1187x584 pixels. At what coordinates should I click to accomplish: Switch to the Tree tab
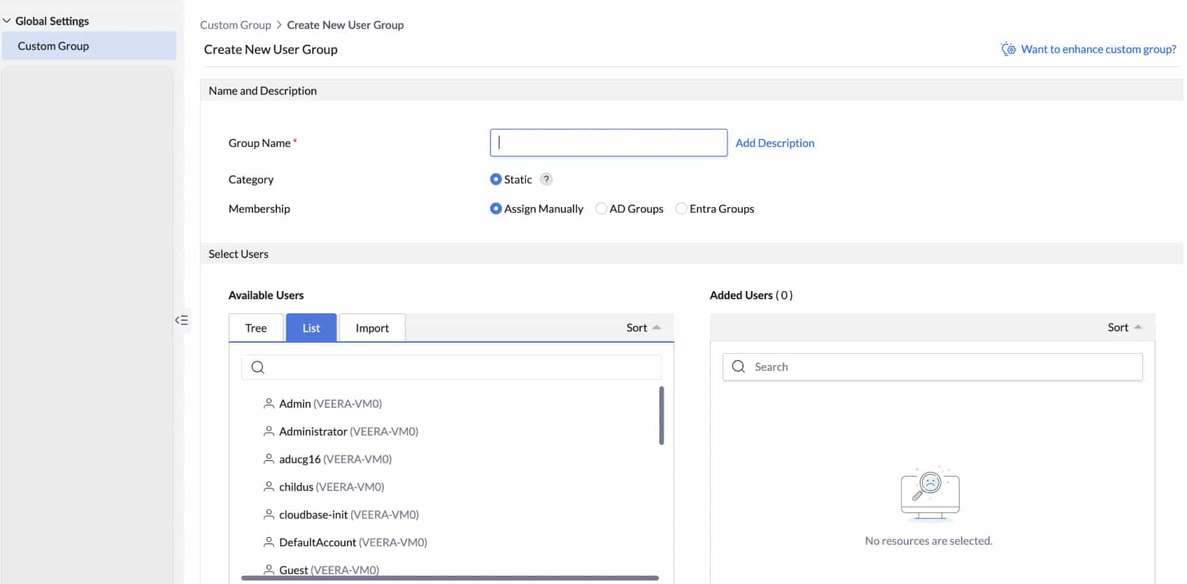pyautogui.click(x=256, y=328)
